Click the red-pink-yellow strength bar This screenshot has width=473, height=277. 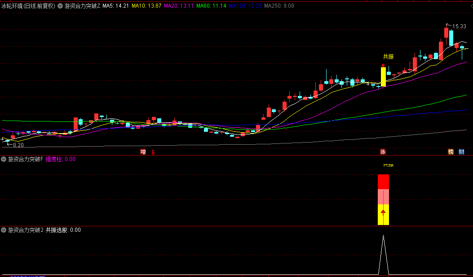(384, 199)
